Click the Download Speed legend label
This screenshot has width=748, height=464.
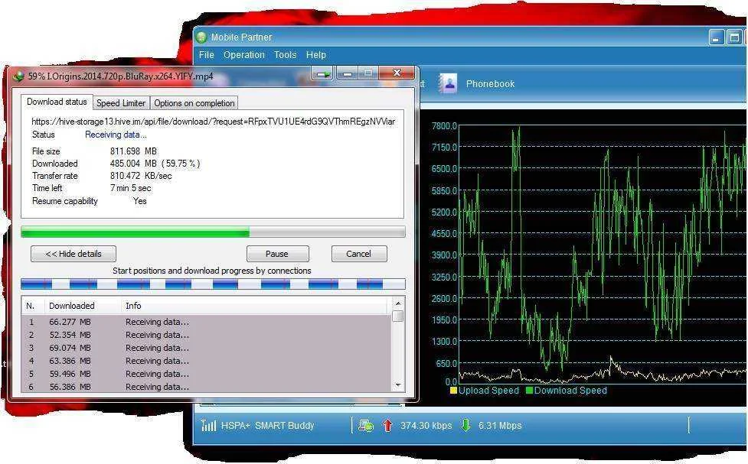[x=570, y=391]
